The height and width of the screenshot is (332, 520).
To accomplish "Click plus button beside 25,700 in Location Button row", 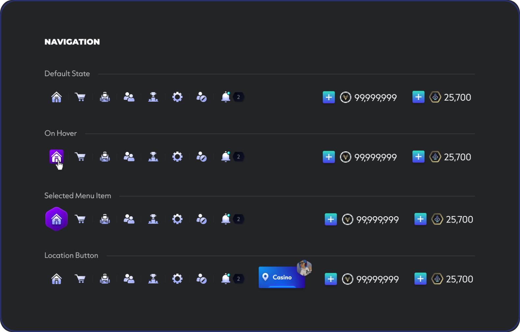I will click(420, 279).
